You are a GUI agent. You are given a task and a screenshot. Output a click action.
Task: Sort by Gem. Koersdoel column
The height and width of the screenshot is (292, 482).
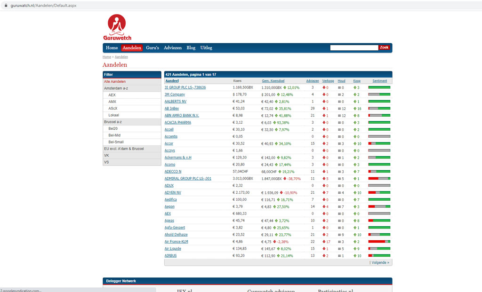tap(273, 81)
